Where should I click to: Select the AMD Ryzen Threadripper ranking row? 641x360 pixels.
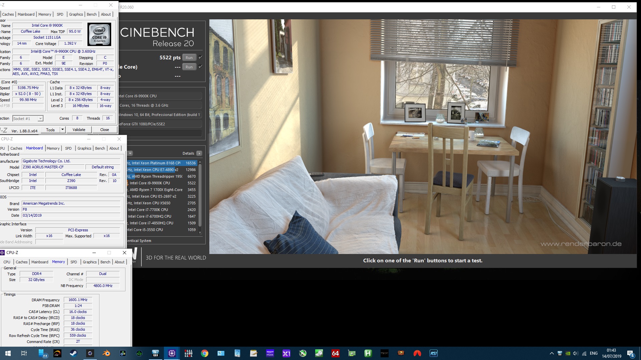pyautogui.click(x=162, y=176)
